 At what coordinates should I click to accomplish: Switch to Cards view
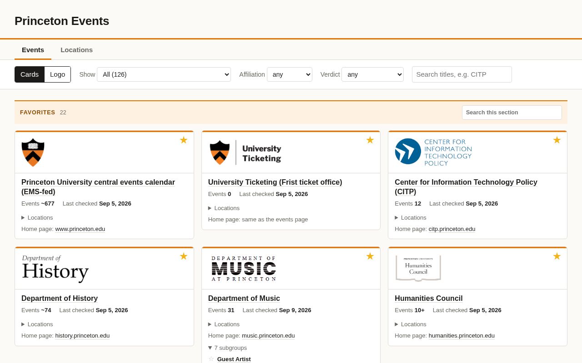(x=30, y=74)
